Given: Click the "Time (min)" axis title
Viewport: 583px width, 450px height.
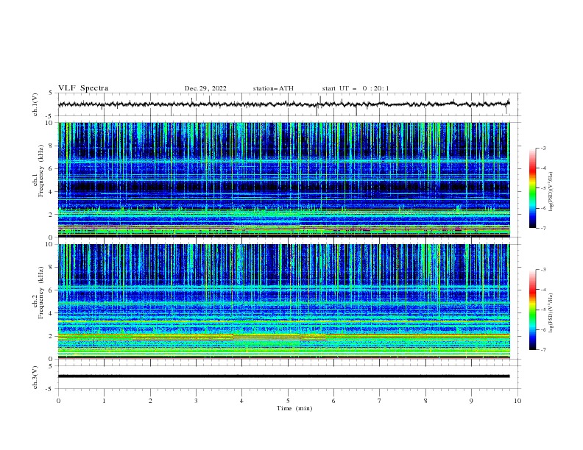Looking at the screenshot, I should [294, 408].
